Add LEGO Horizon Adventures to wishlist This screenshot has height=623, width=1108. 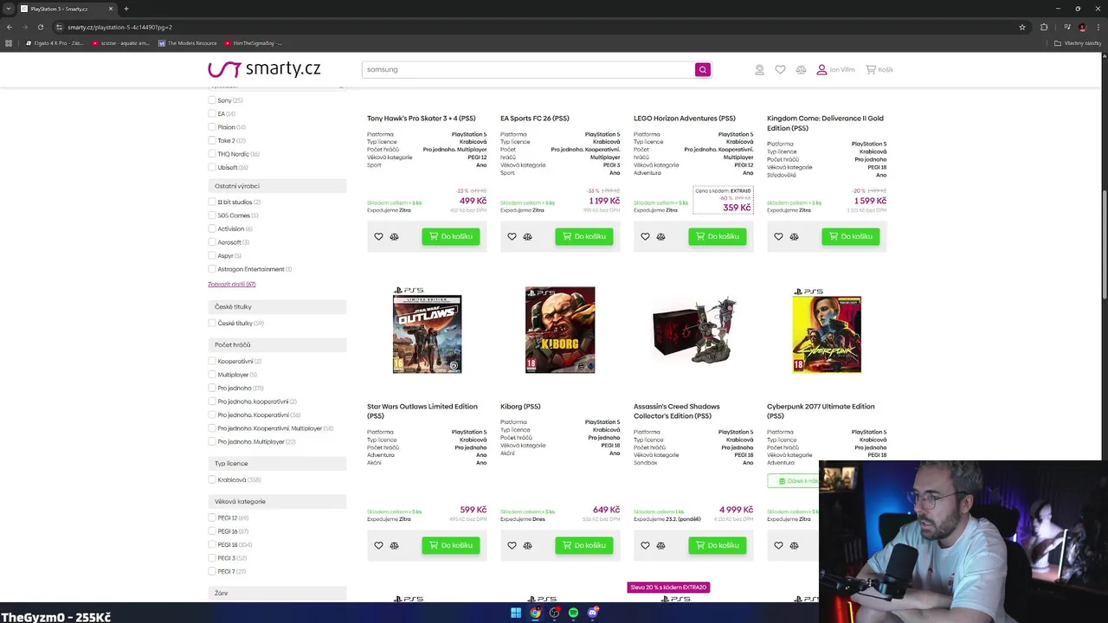click(x=645, y=236)
